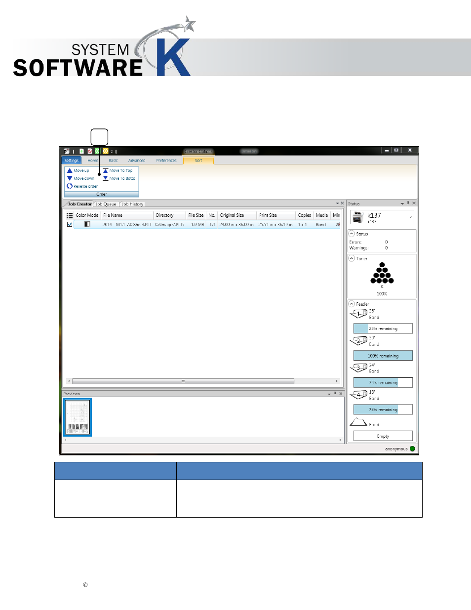Screen dimensions: 471x610
Task: Click the Move up arrow icon
Action: (70, 170)
